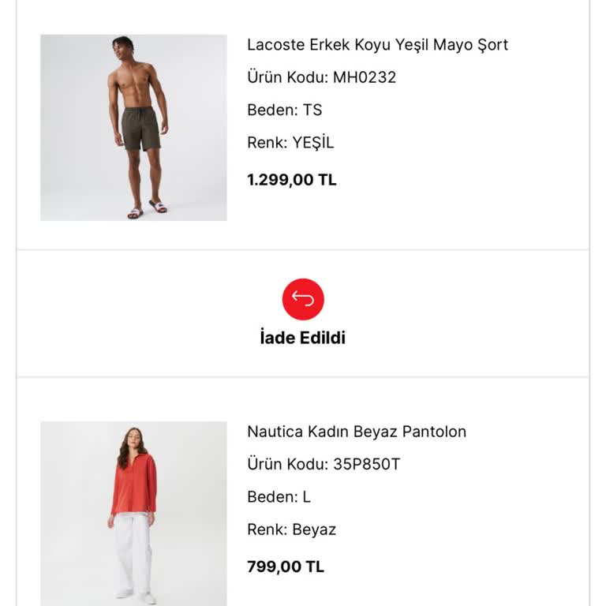Click the 799,00 TL price
Image resolution: width=606 pixels, height=606 pixels.
[286, 567]
